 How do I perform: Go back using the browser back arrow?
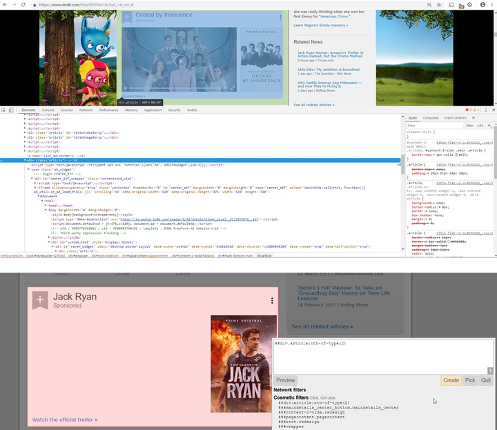(5, 5)
